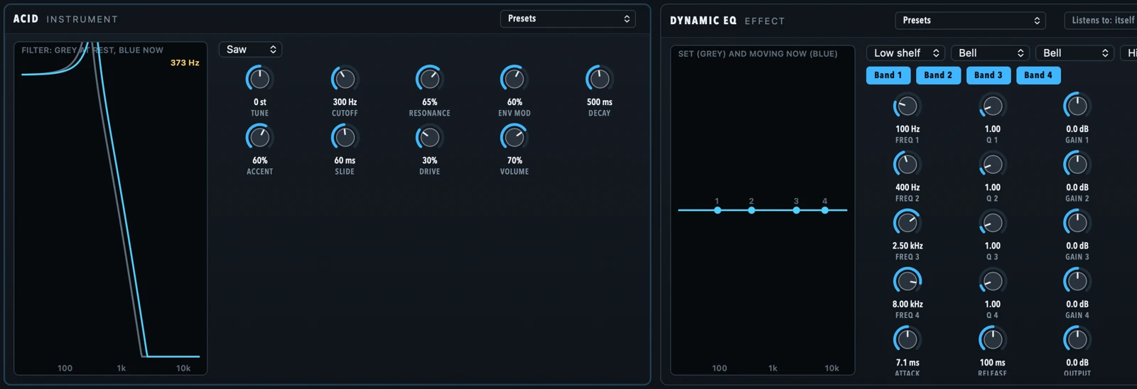Click the Drive knob showing 30%

(x=429, y=137)
